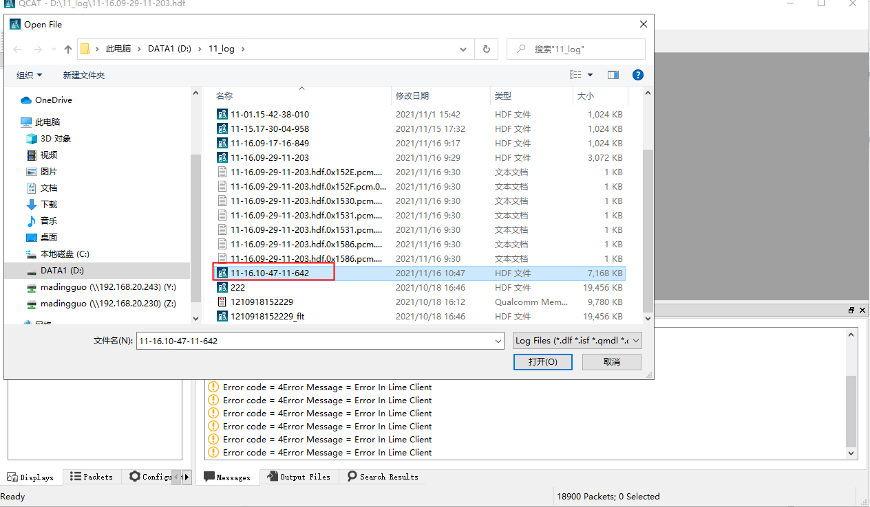Select the 1210918152229_flt file icon
This screenshot has height=507, width=870.
[x=222, y=316]
